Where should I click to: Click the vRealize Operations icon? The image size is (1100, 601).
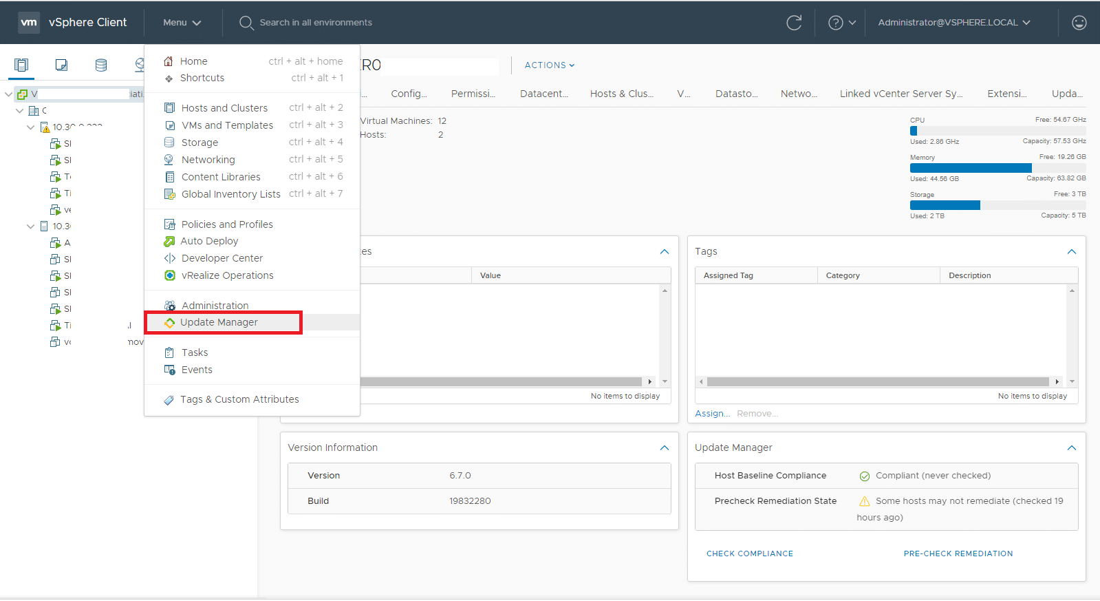(169, 275)
